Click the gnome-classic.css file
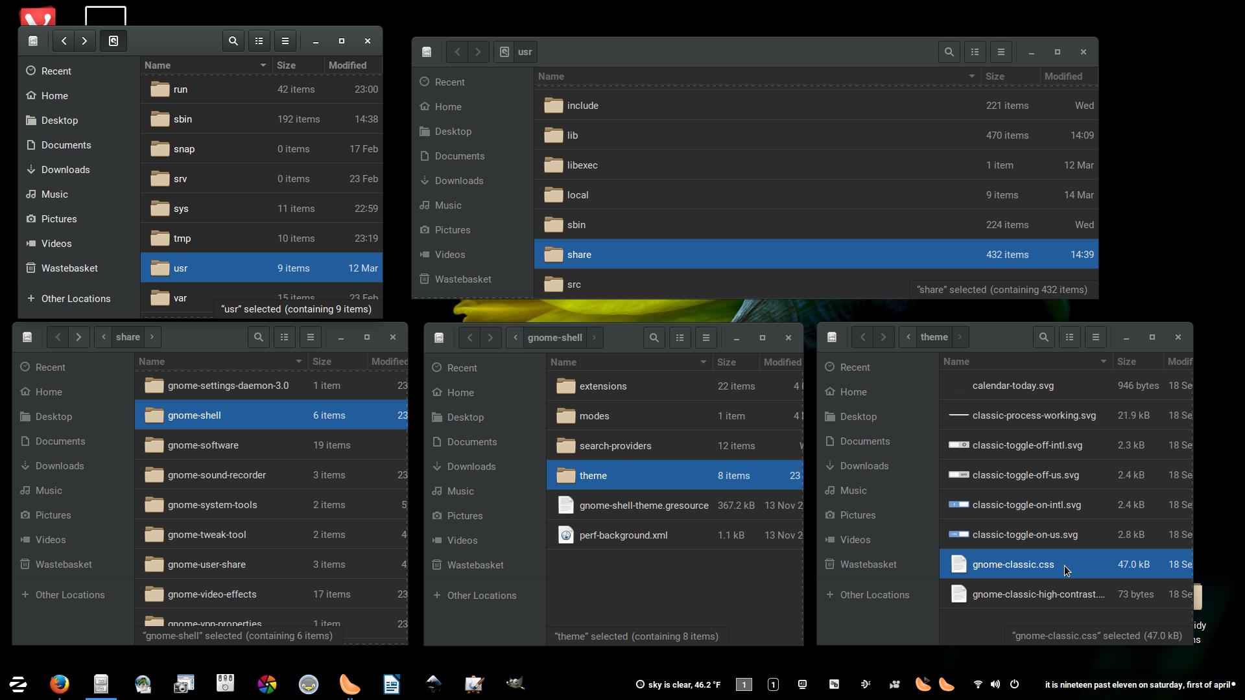The height and width of the screenshot is (700, 1245). pos(1014,563)
